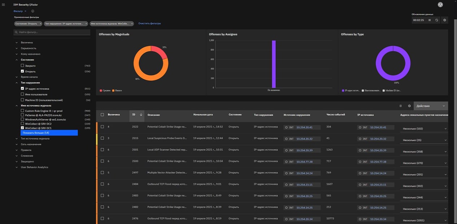This screenshot has width=457, height=224.
Task: Tick the checkbox for offense row 2522
Action: [x=103, y=127]
